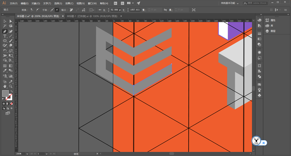
Task: Open the Align panel icon
Action: click(259, 71)
